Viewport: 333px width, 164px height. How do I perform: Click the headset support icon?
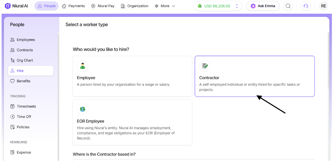click(306, 6)
